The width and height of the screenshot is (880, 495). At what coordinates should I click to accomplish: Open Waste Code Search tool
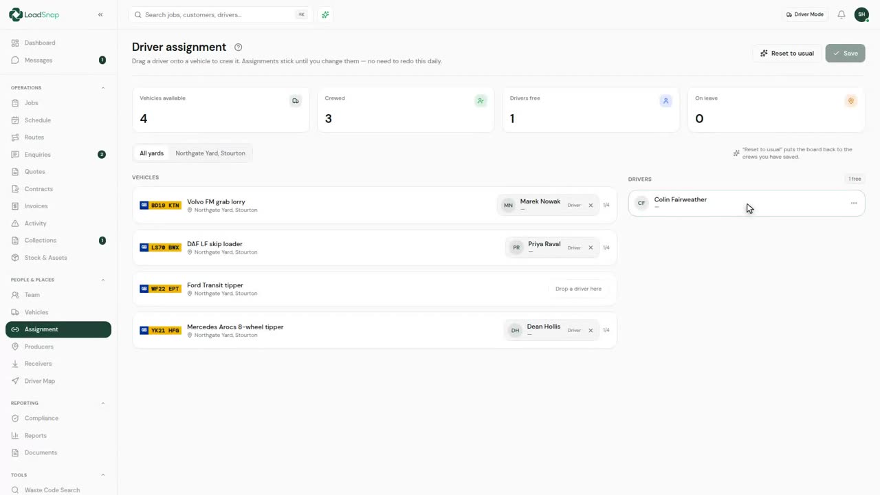coord(58,490)
